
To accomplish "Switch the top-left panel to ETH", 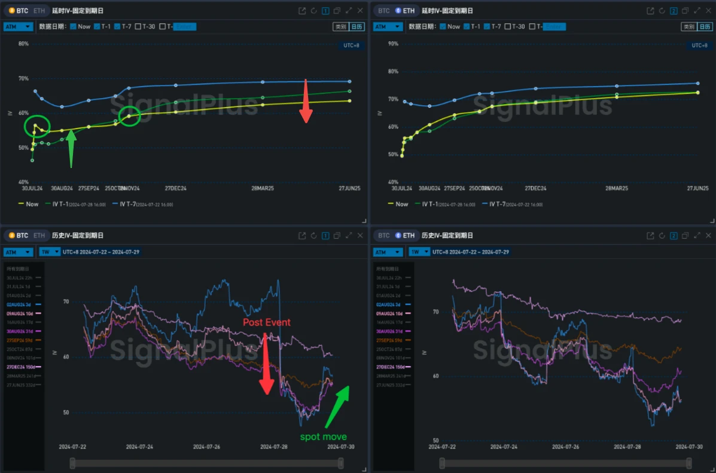I will pyautogui.click(x=38, y=10).
